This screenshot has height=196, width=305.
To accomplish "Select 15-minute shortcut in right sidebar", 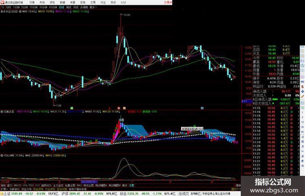I will tap(302, 122).
